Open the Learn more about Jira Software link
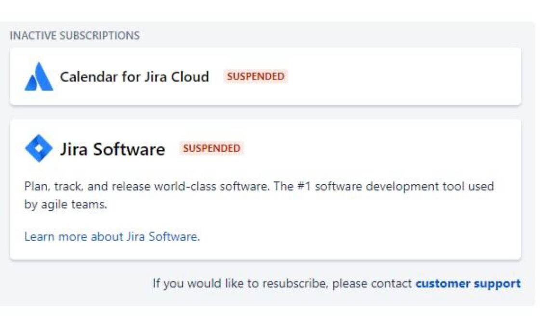The width and height of the screenshot is (542, 322). (112, 237)
